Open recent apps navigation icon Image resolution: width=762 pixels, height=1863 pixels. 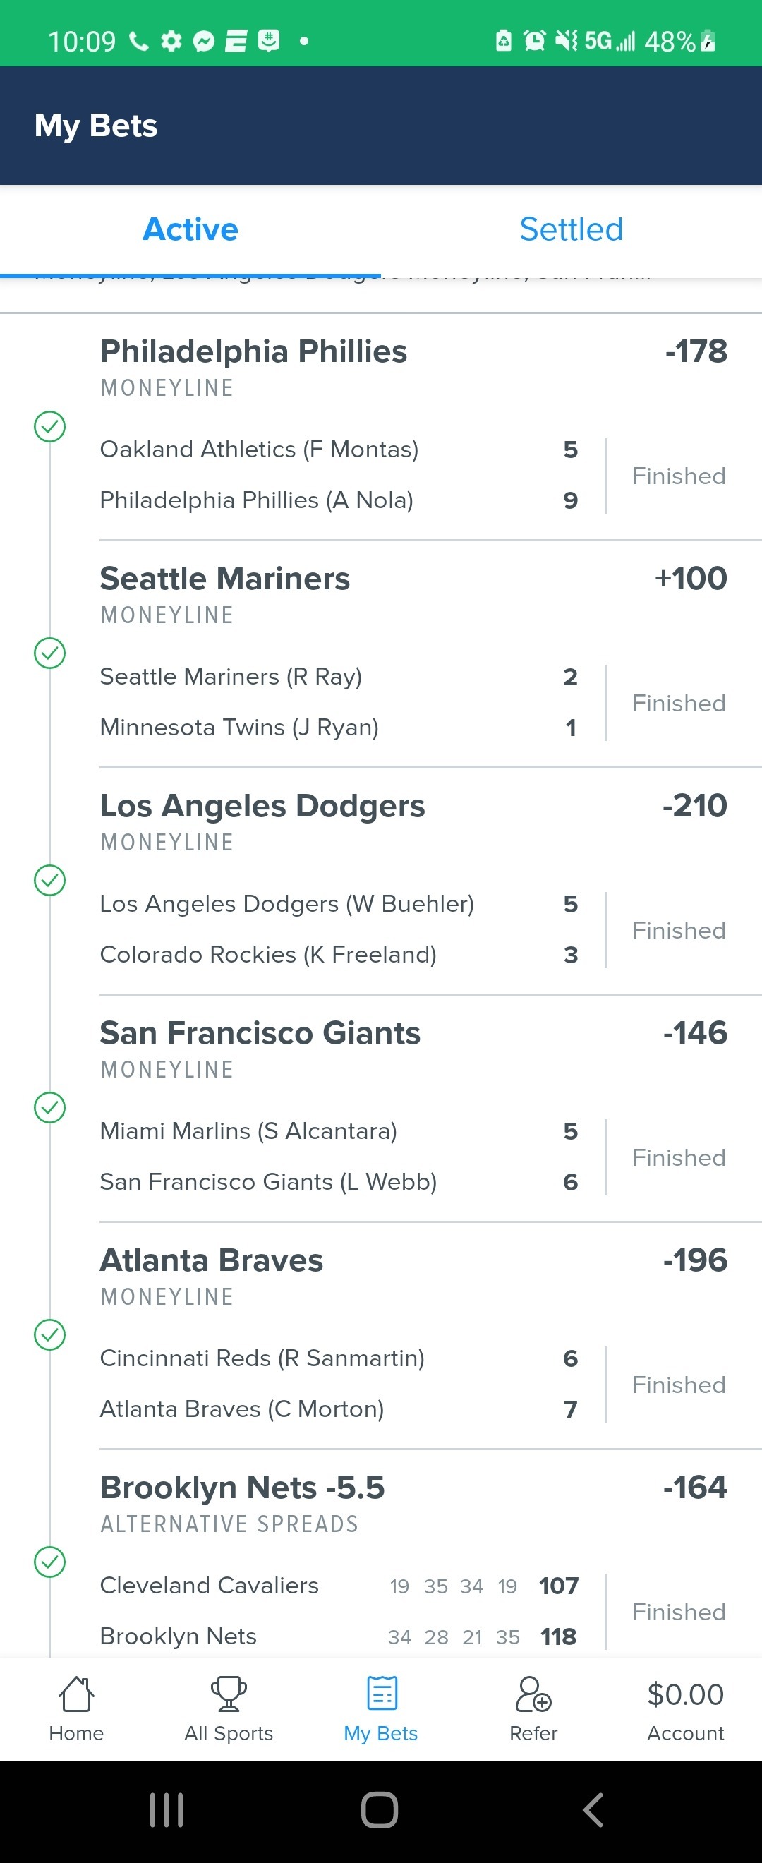167,1810
